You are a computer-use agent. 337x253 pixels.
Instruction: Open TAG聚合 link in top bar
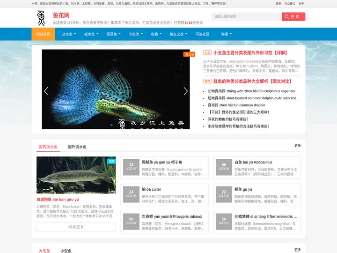coord(290,4)
